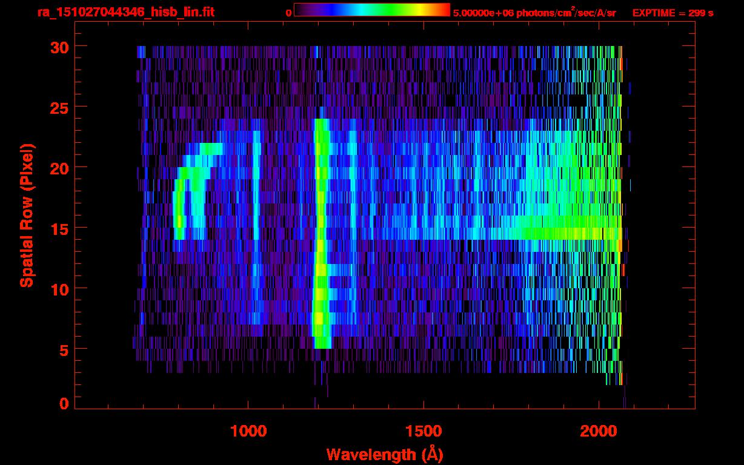Click the EXPTIME = 299 s text
Image resolution: width=744 pixels, height=465 pixels.
point(673,13)
